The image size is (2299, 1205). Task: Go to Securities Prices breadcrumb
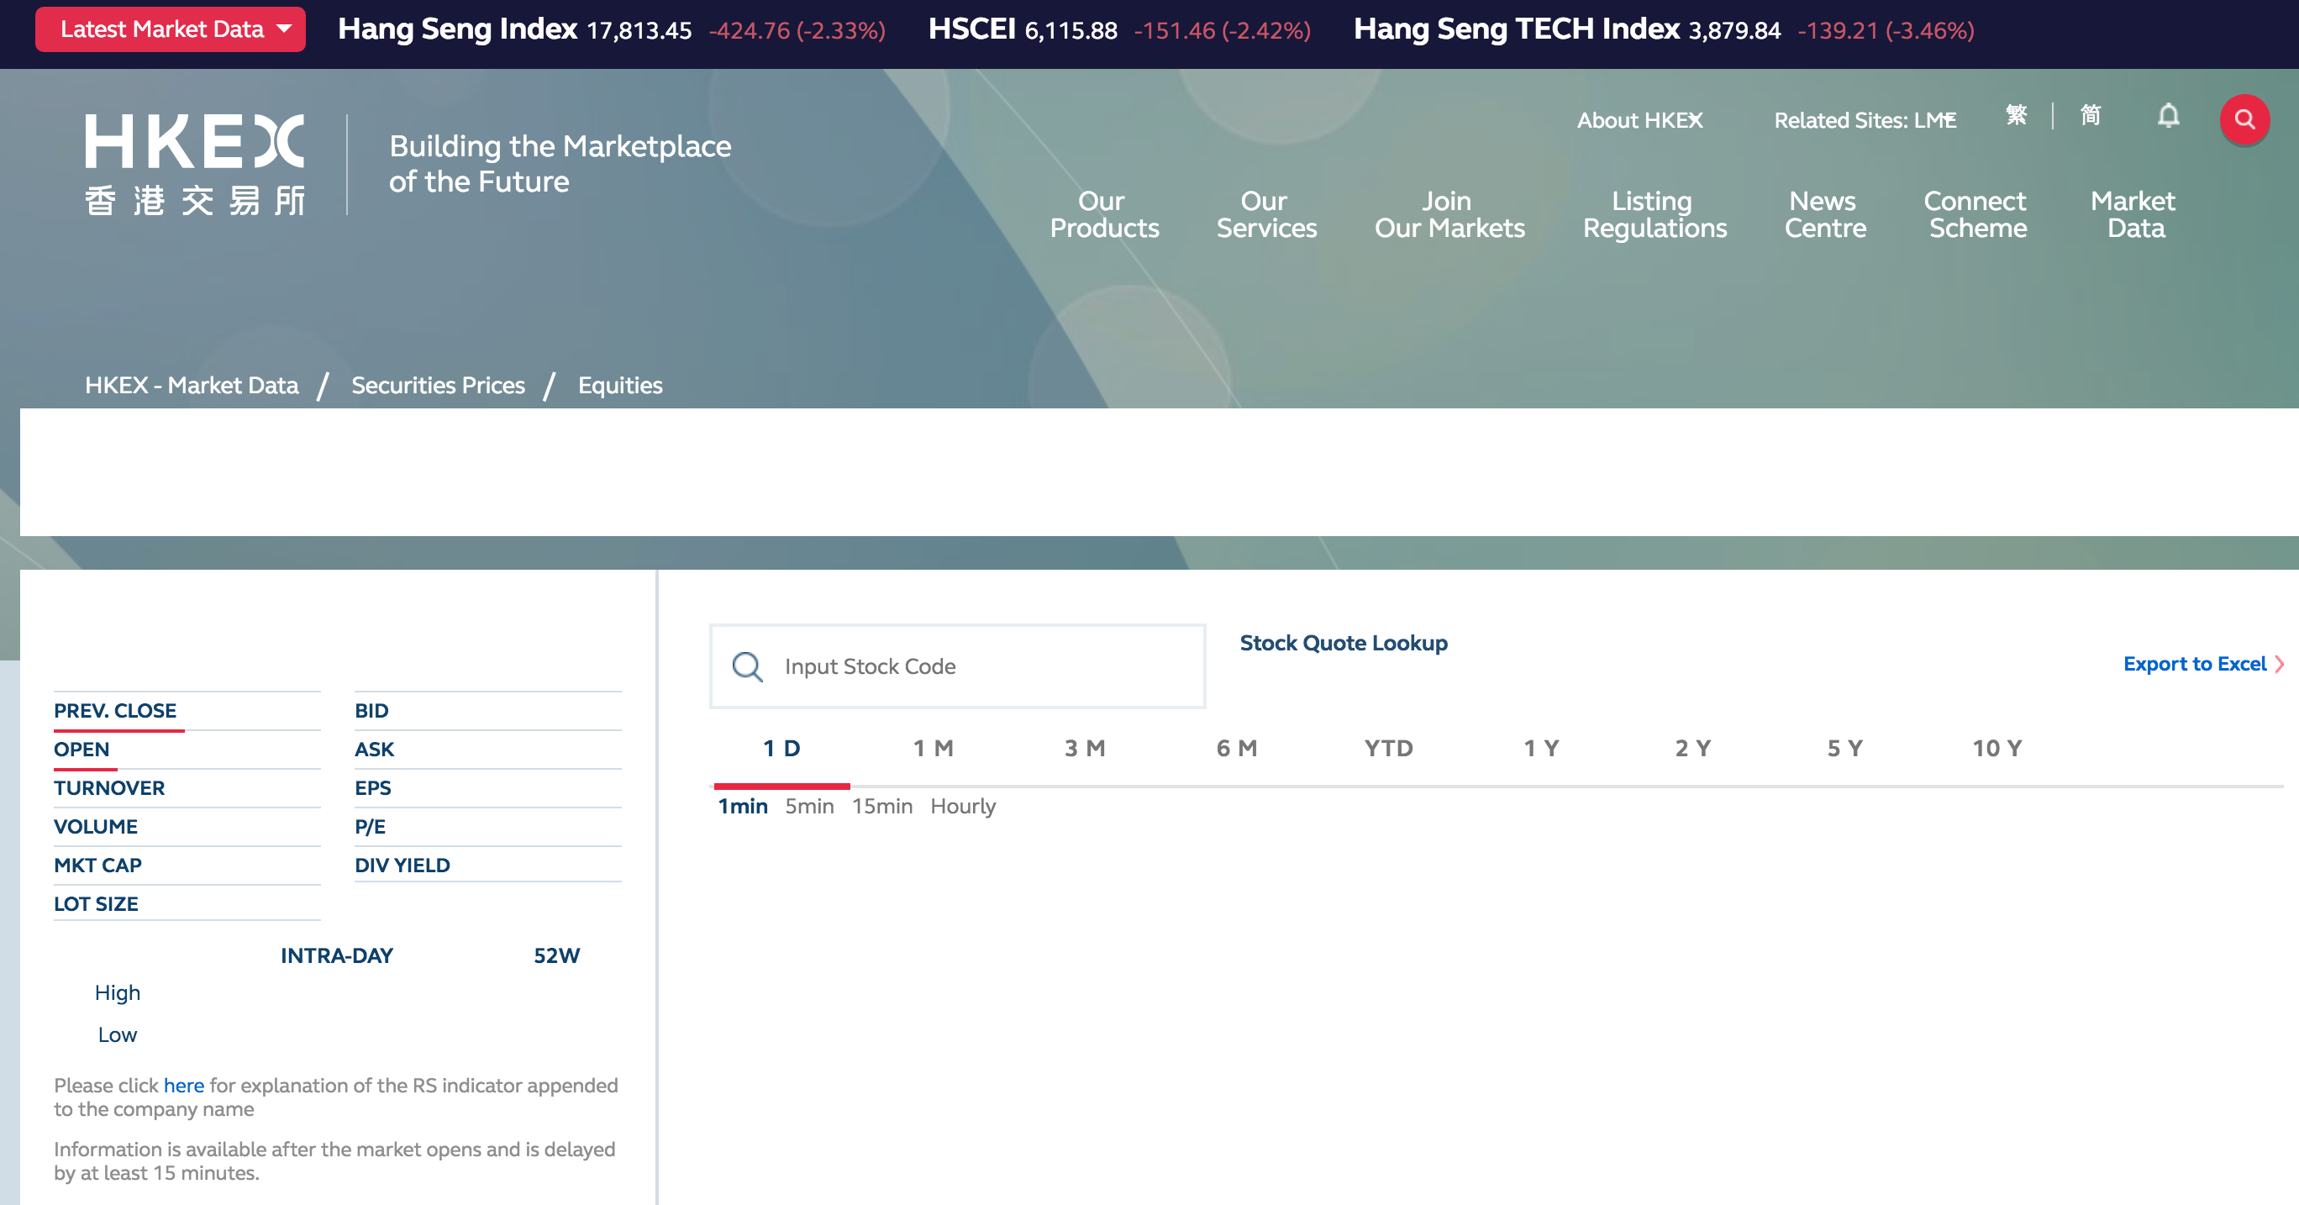pyautogui.click(x=438, y=385)
